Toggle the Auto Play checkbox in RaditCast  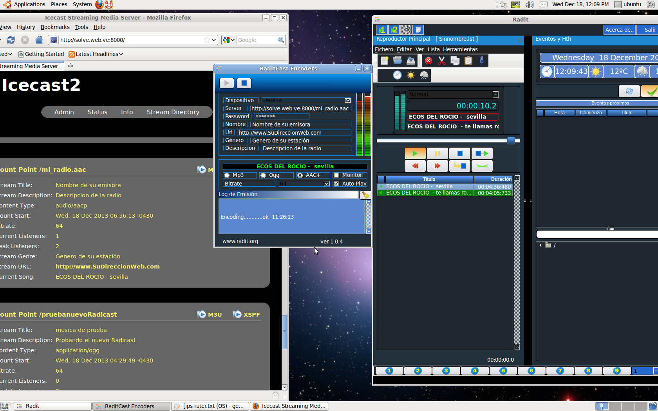point(336,184)
